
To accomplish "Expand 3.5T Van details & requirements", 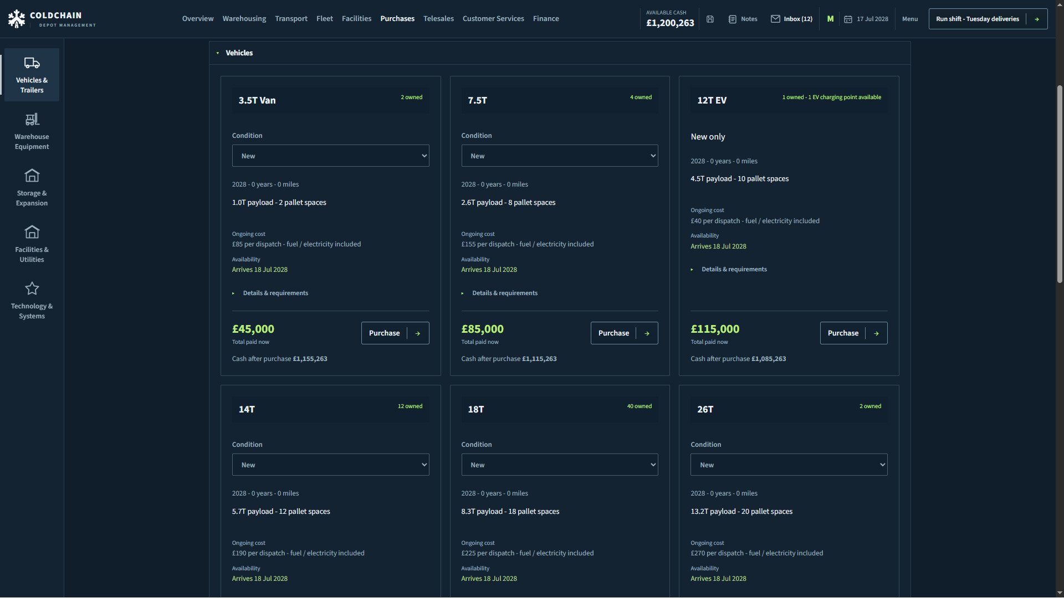I will click(x=270, y=293).
